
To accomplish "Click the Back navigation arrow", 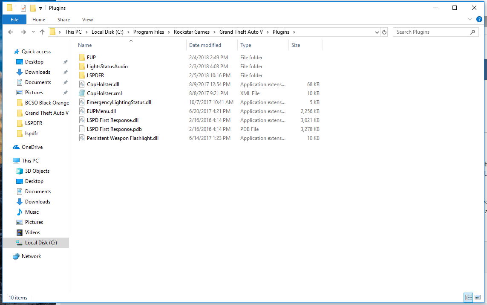I will [x=11, y=32].
